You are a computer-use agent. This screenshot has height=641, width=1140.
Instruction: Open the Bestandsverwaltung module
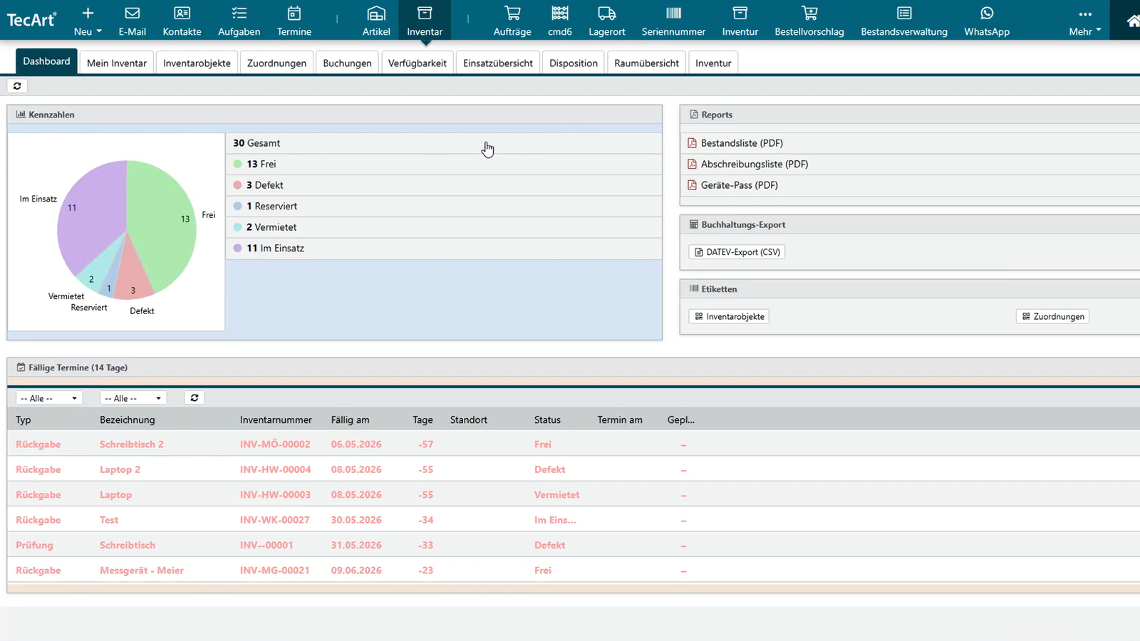coord(904,21)
